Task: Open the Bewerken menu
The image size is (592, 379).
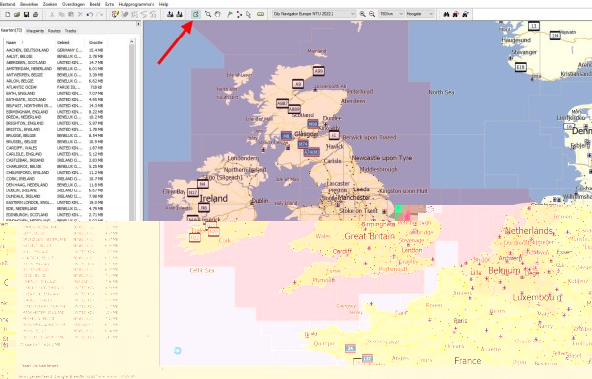Action: click(29, 4)
